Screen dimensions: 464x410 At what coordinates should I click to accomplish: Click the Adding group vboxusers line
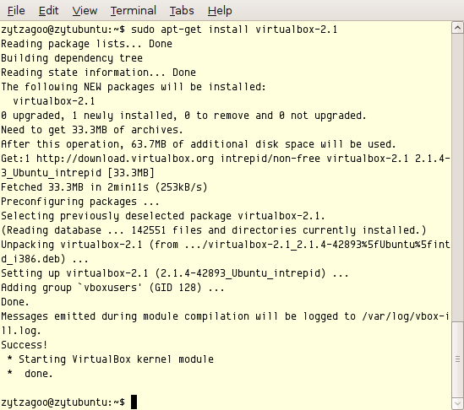[x=112, y=288]
